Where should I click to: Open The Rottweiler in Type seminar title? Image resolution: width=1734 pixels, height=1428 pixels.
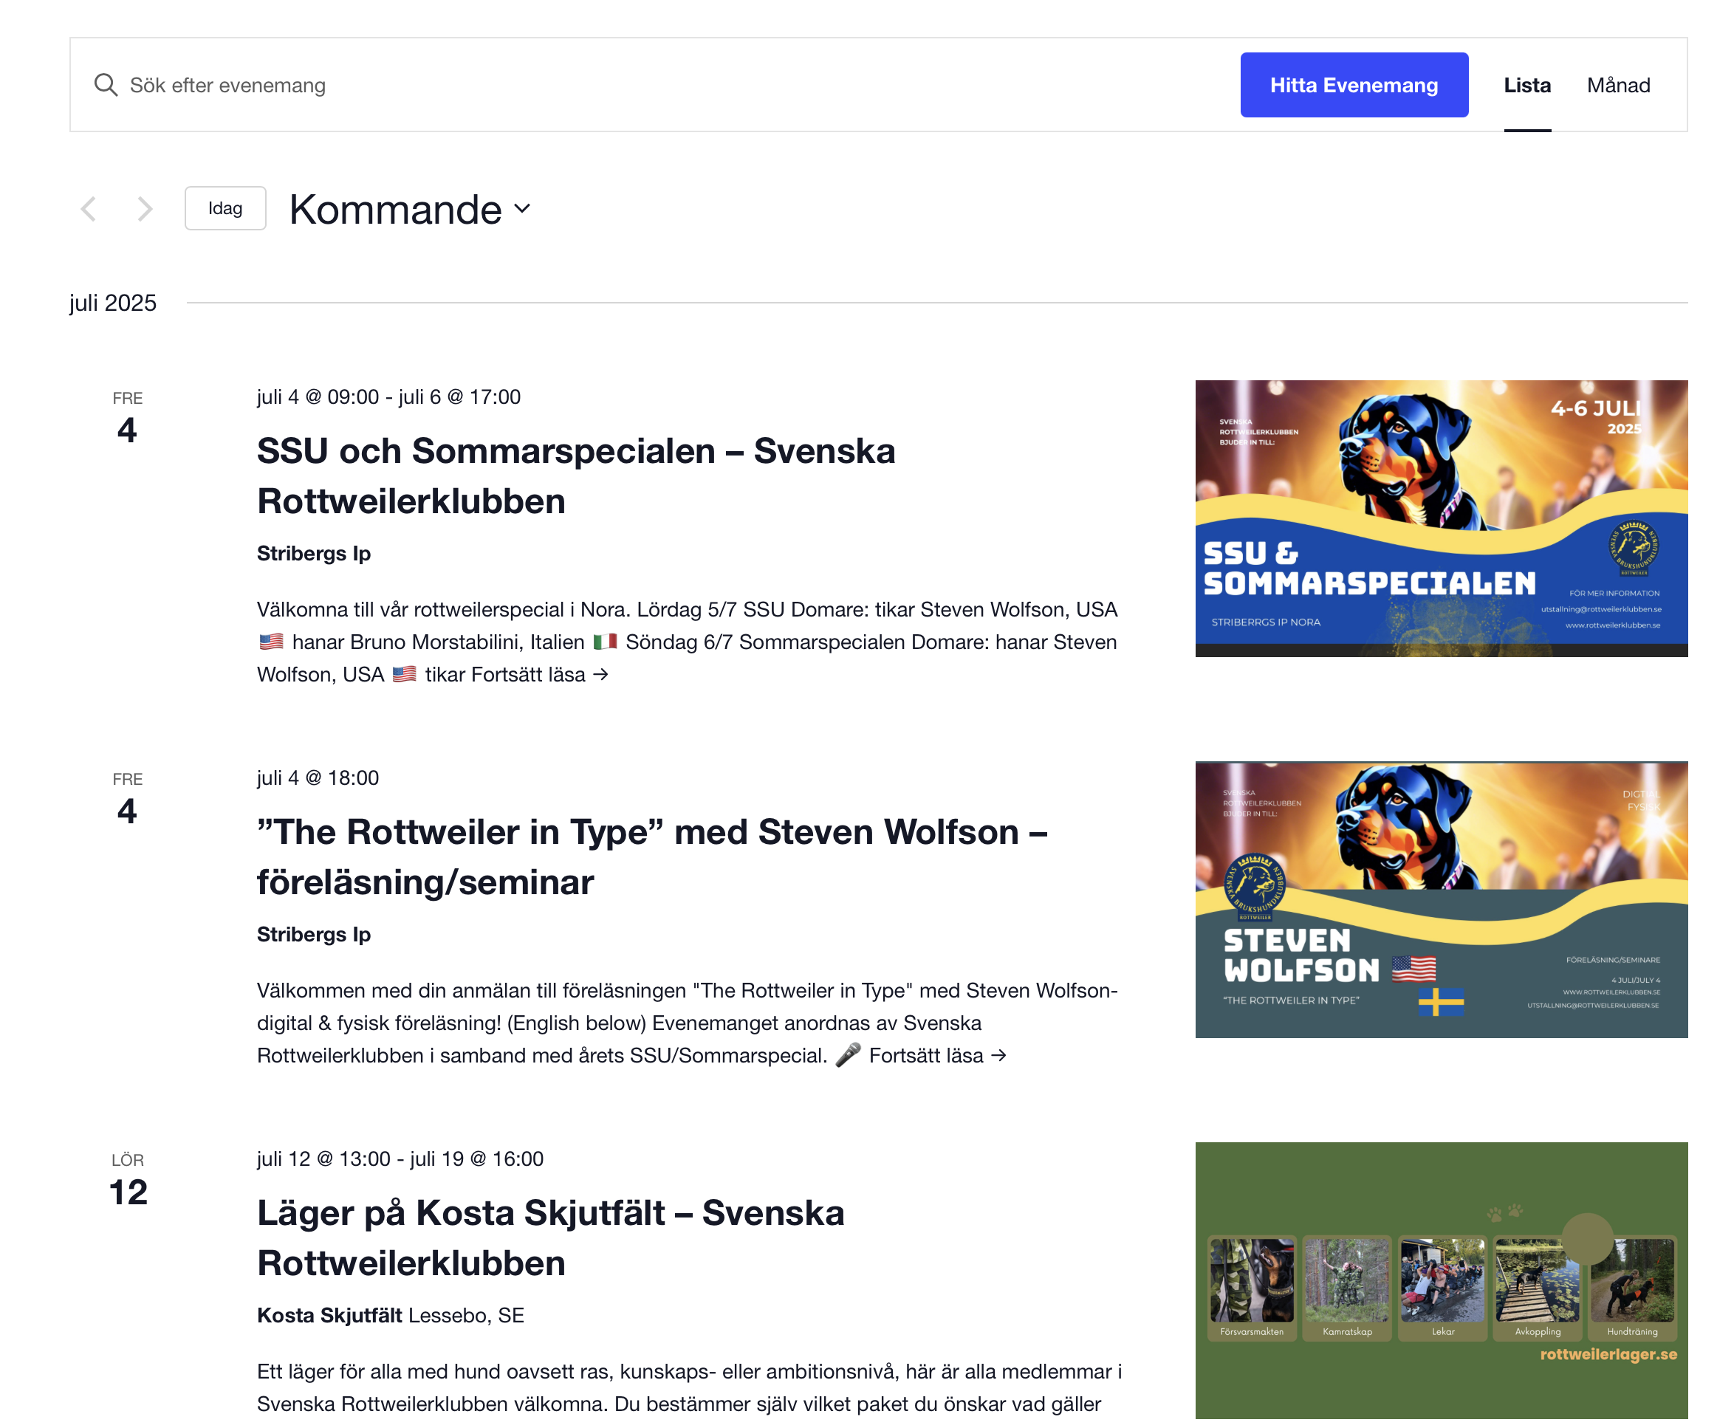point(651,857)
